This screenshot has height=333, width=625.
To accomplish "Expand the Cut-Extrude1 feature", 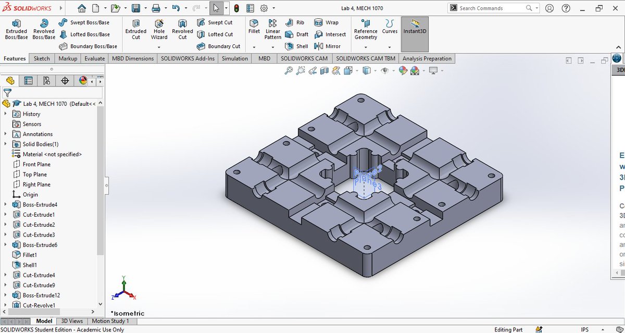I will pos(6,214).
